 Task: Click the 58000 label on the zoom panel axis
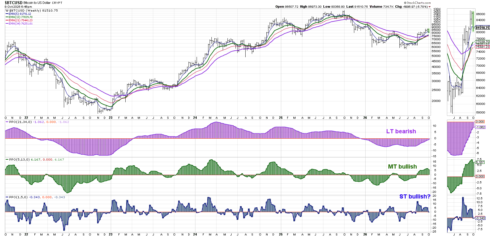(x=481, y=113)
